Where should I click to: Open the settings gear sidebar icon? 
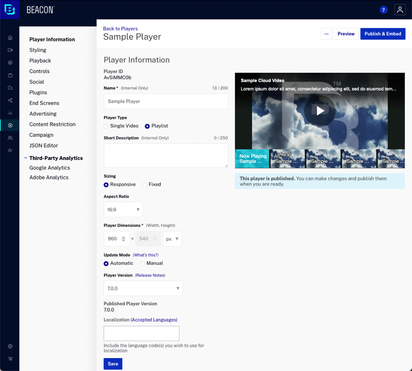click(10, 346)
